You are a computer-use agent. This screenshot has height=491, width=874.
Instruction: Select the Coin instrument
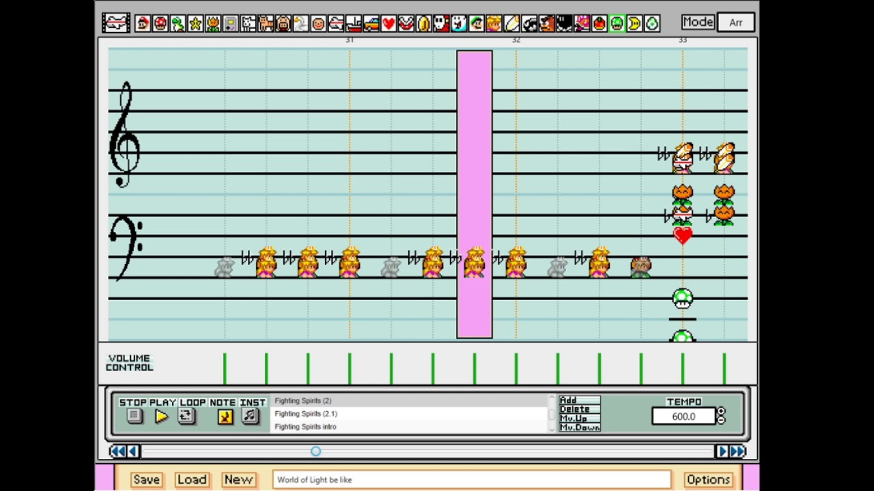424,24
